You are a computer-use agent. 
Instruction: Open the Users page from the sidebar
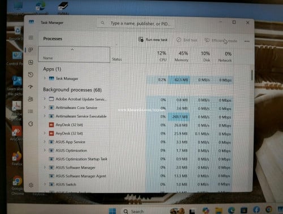(x=31, y=99)
